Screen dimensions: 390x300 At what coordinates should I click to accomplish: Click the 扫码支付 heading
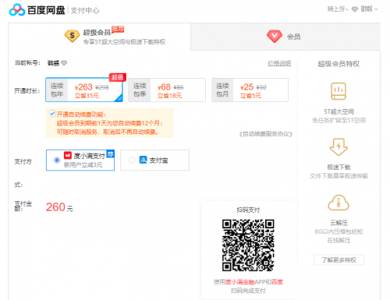click(x=248, y=210)
